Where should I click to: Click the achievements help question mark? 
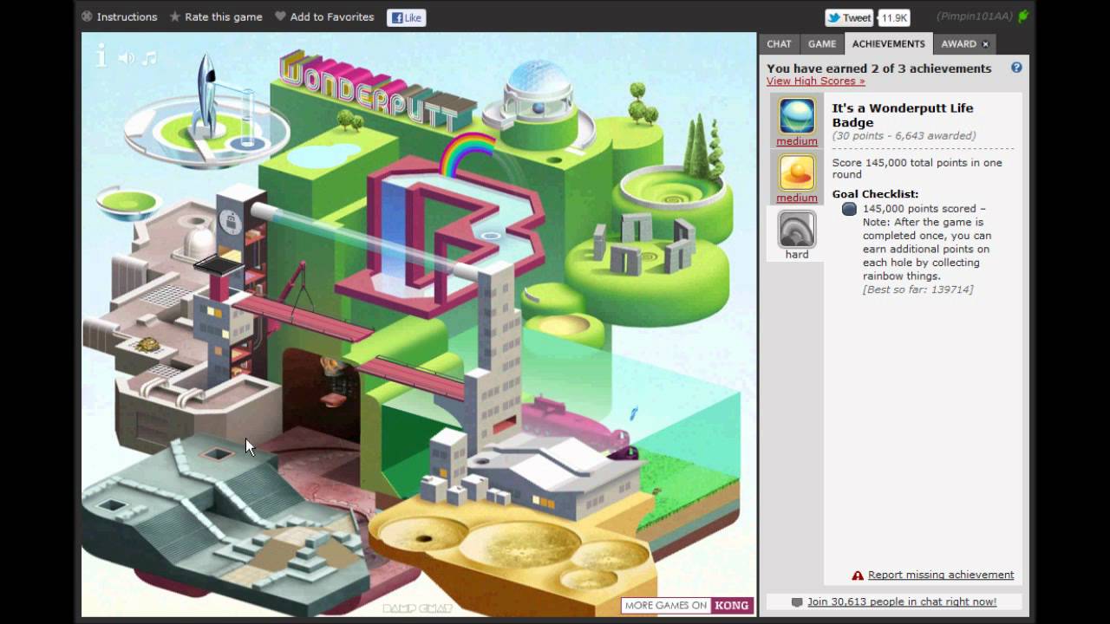pyautogui.click(x=1016, y=68)
